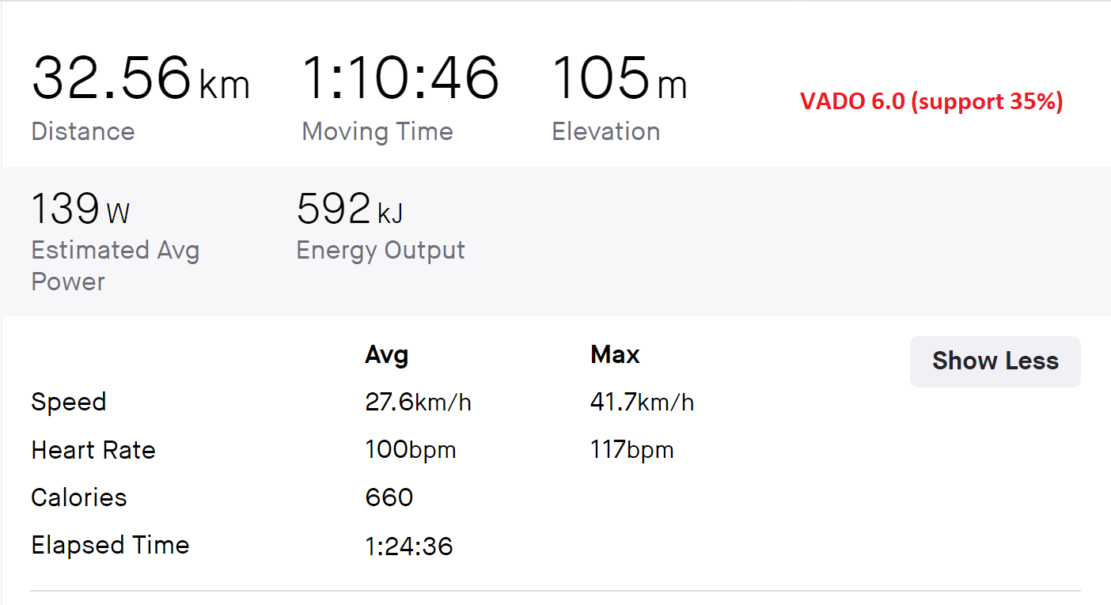Click the Avg column header
The image size is (1111, 605).
tap(386, 355)
